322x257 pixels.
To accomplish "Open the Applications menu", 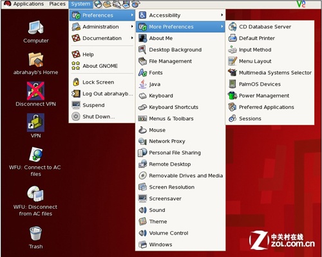I will (28, 4).
